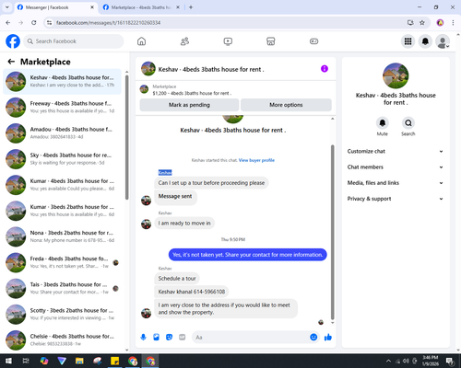Go back with the Marketplace arrow
This screenshot has height=368, width=461.
11,62
